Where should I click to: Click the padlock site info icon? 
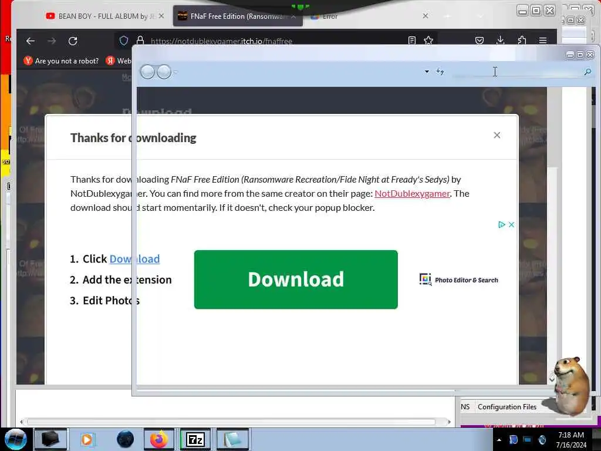pyautogui.click(x=140, y=41)
